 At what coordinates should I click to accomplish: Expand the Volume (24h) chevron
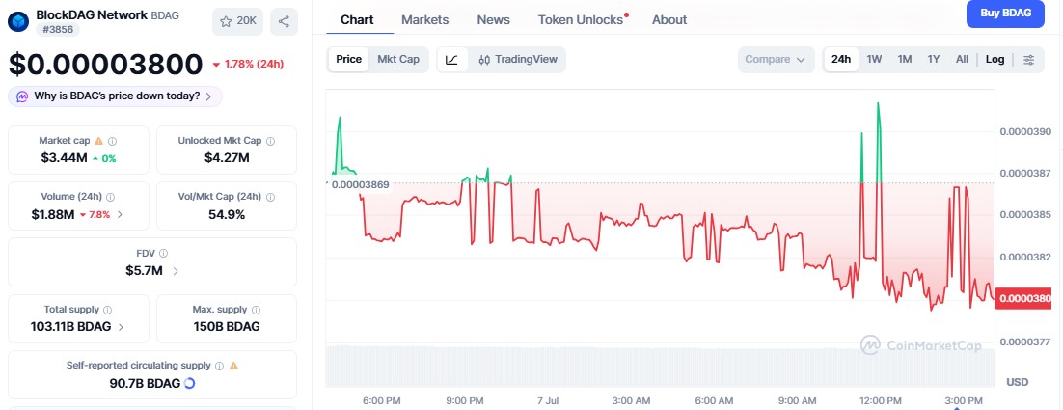pyautogui.click(x=120, y=215)
